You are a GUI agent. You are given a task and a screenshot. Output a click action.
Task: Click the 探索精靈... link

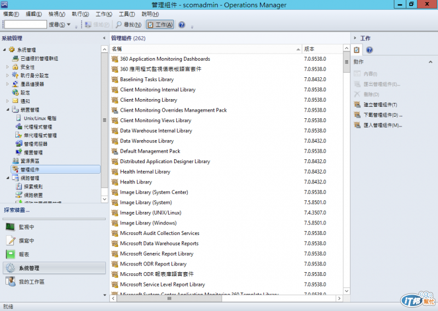point(17,210)
